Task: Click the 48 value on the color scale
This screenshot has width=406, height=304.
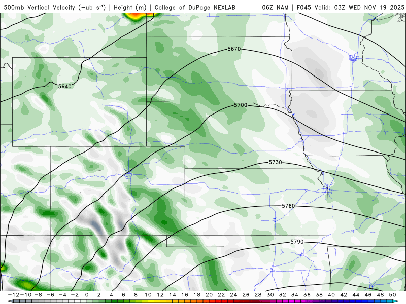Action: (380, 295)
